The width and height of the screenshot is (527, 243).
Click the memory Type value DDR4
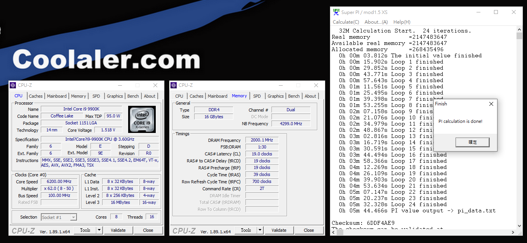[x=214, y=110]
